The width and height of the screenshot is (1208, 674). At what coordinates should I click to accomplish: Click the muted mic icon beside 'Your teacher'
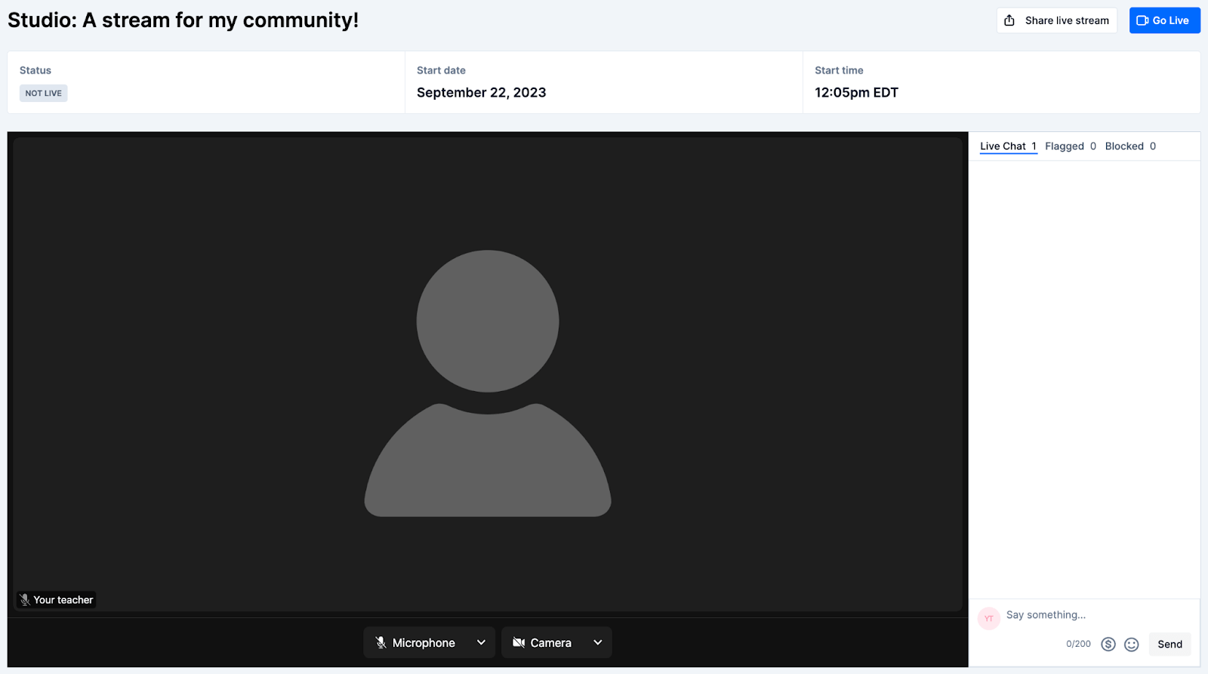coord(25,600)
